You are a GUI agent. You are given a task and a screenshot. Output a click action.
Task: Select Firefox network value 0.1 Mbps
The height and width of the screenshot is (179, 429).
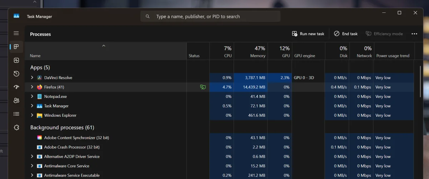pyautogui.click(x=362, y=87)
